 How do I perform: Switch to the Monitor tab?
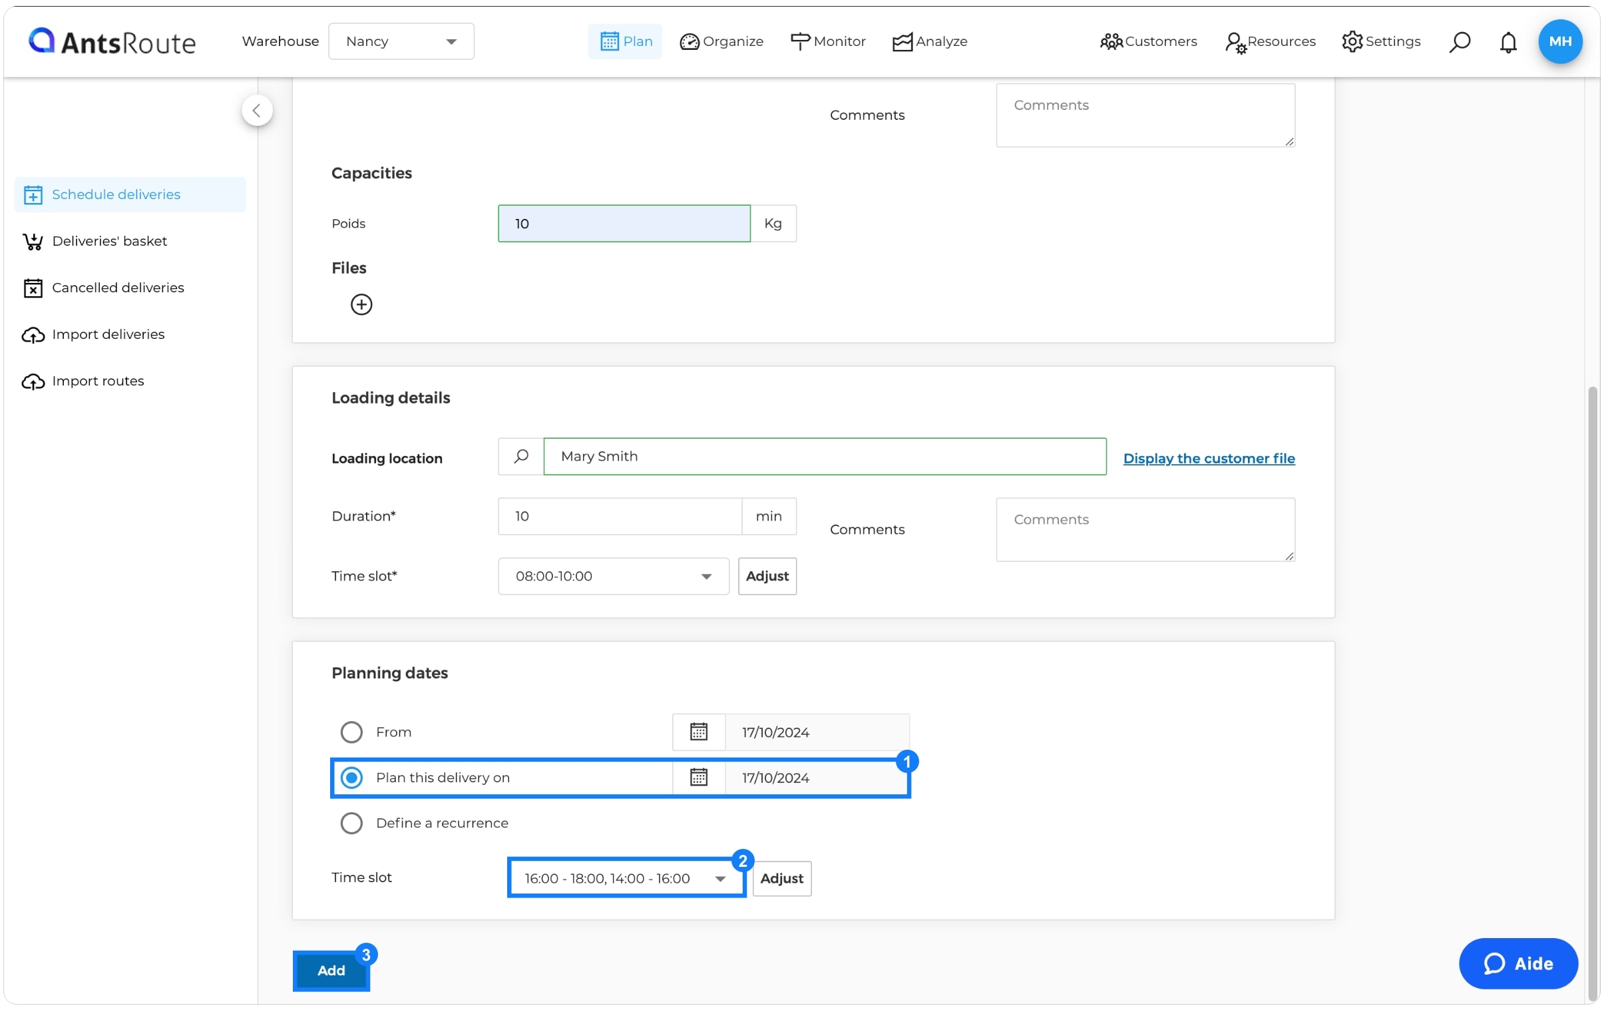(827, 41)
